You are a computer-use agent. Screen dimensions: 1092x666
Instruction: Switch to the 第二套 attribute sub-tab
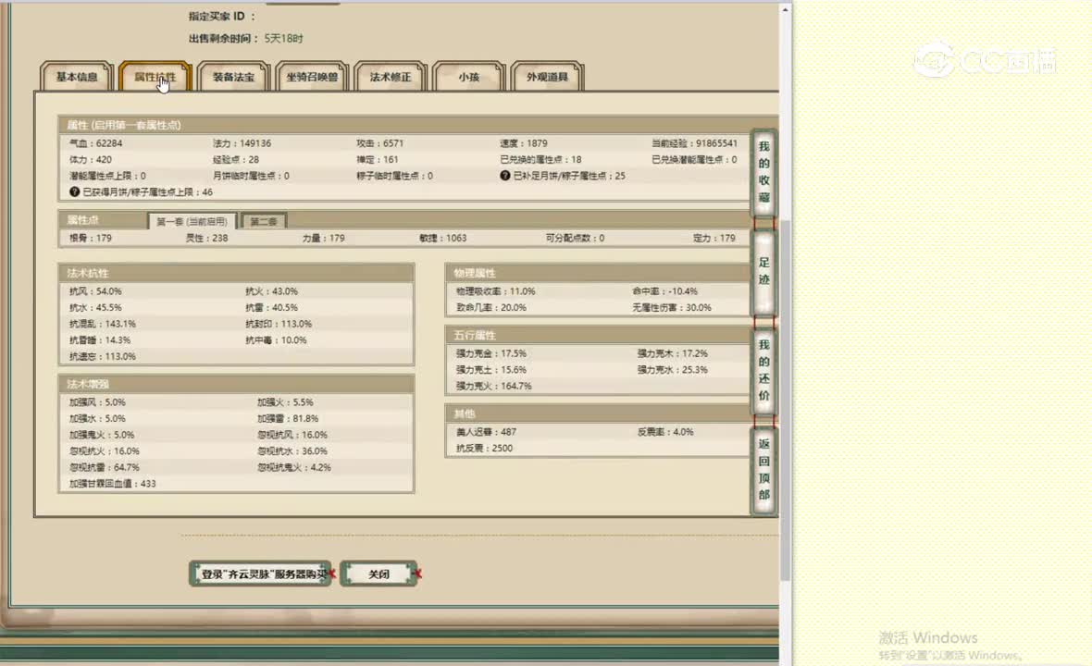tap(263, 221)
